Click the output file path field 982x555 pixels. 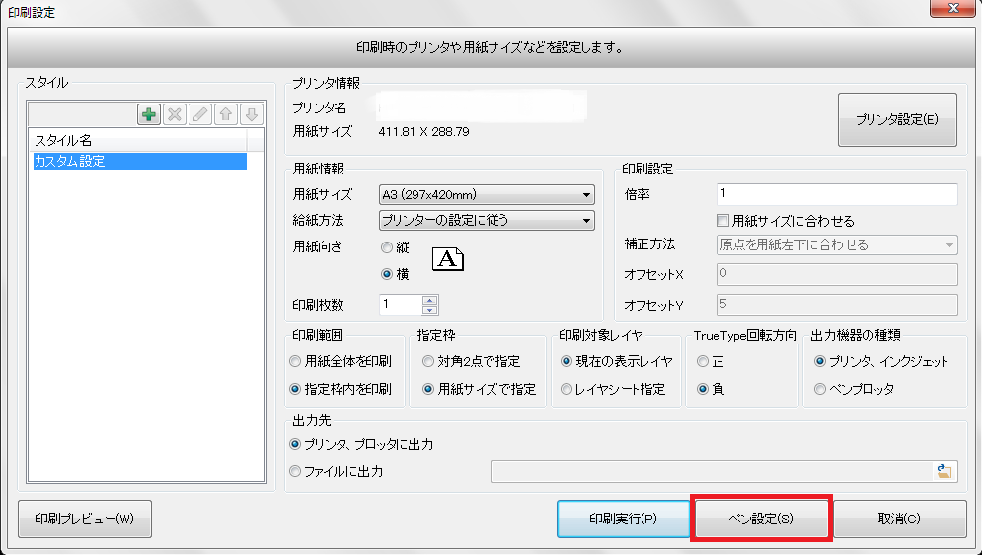pos(713,472)
